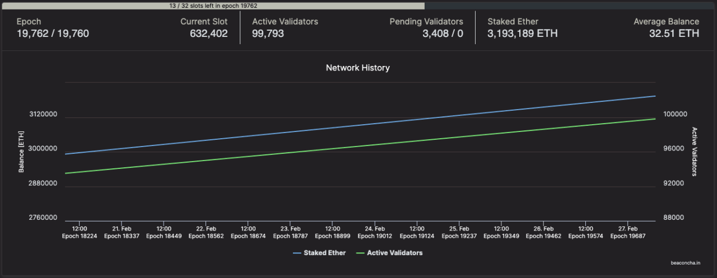This screenshot has height=278, width=717.
Task: Click the green Active Validators chart line
Action: [358, 146]
